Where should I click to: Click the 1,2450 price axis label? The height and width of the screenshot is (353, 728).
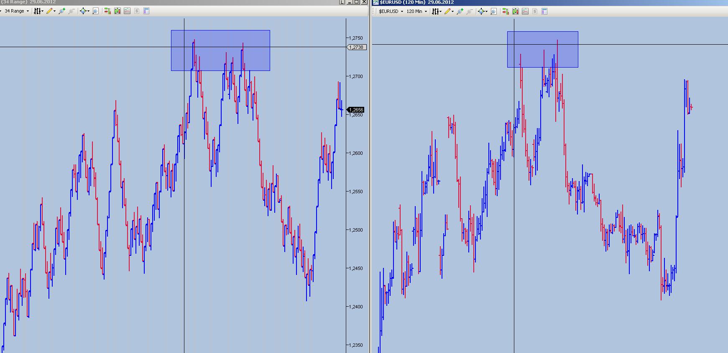point(356,268)
